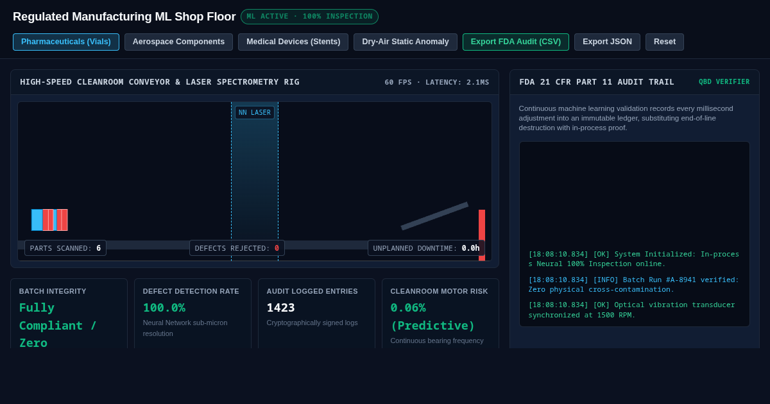Trigger Dry-Air Static Anomaly

pos(406,42)
